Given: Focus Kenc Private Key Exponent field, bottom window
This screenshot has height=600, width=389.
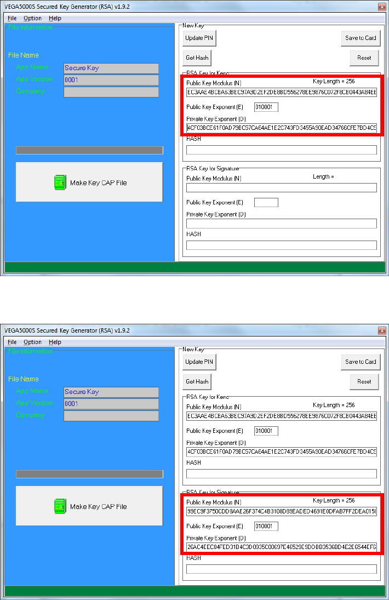Looking at the screenshot, I should click(282, 452).
